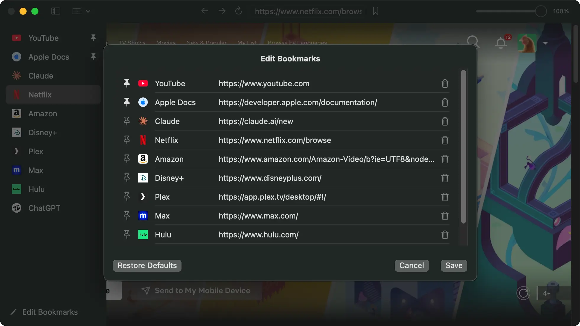Click the Restore Defaults button

[147, 265]
